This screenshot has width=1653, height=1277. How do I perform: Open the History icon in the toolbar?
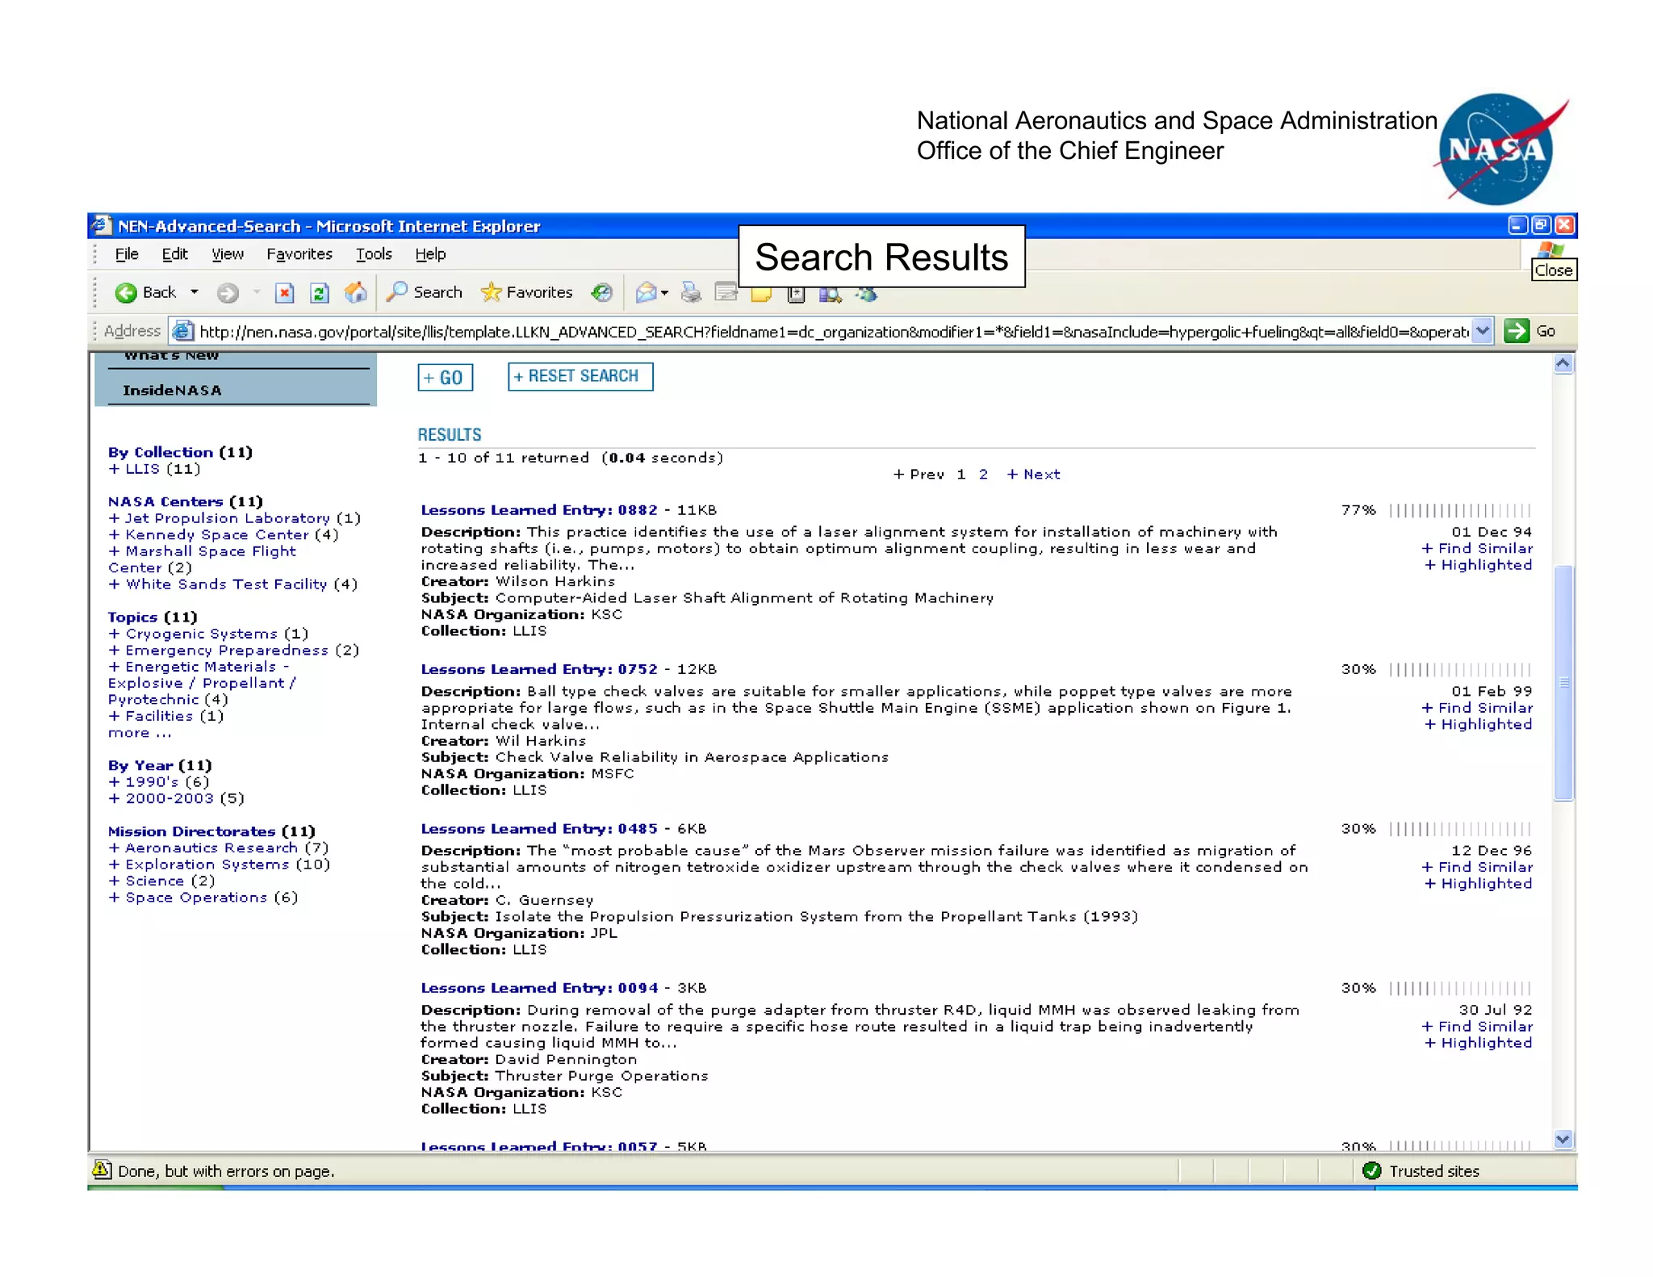tap(601, 292)
